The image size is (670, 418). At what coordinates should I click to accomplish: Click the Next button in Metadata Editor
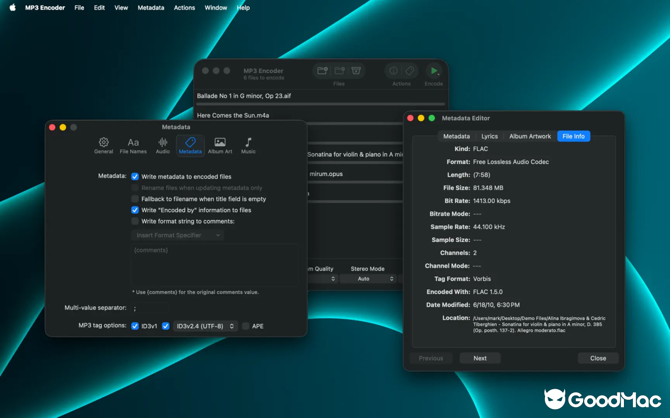tap(480, 358)
